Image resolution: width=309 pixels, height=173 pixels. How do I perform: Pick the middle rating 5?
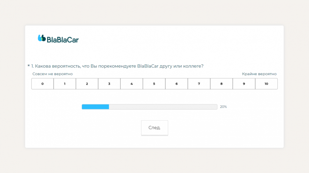154,84
